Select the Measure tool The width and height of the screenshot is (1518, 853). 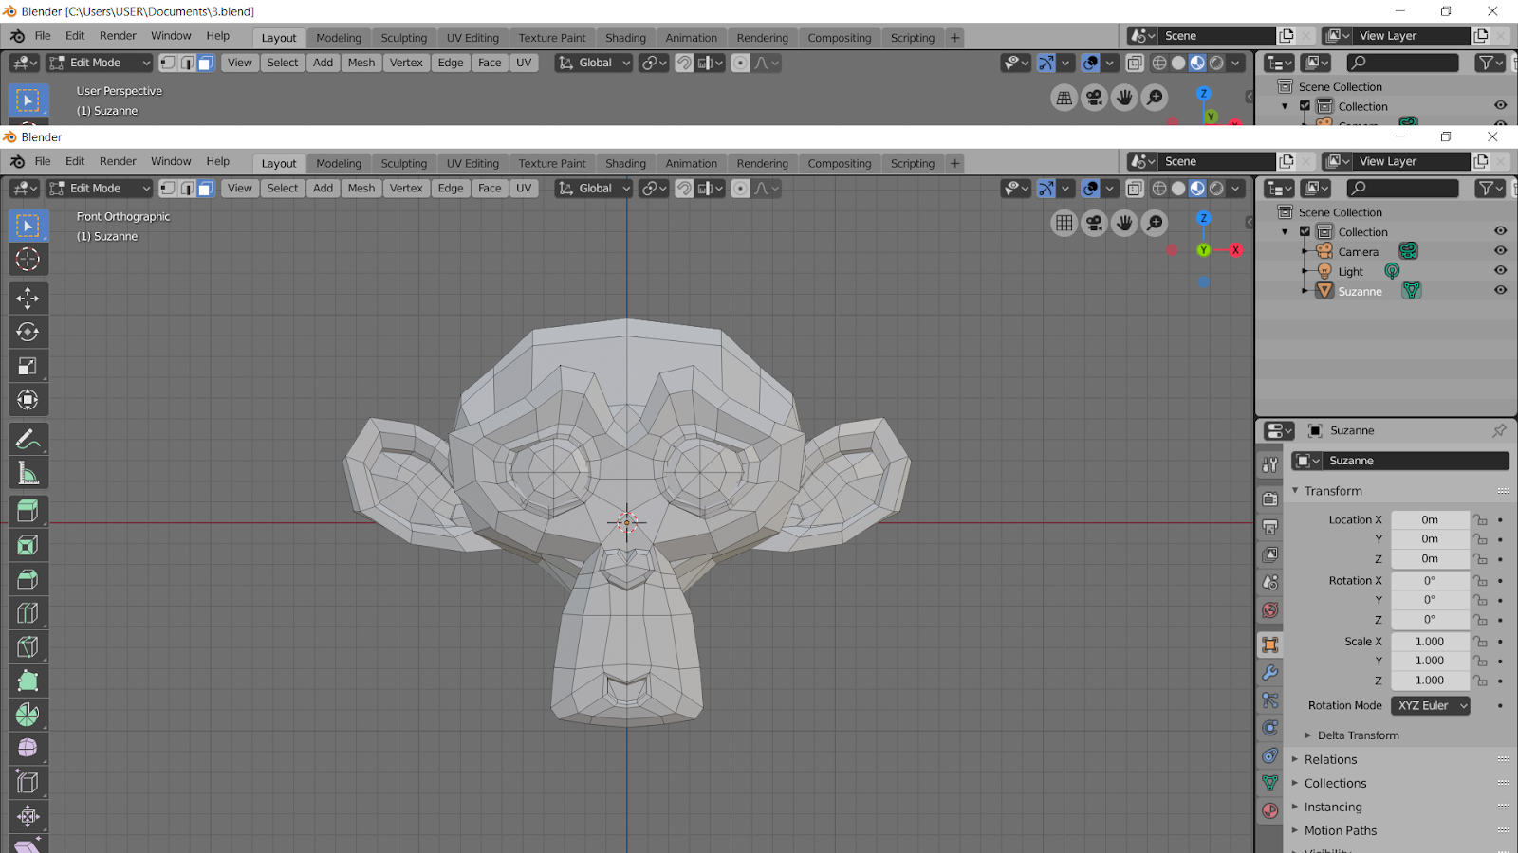28,471
